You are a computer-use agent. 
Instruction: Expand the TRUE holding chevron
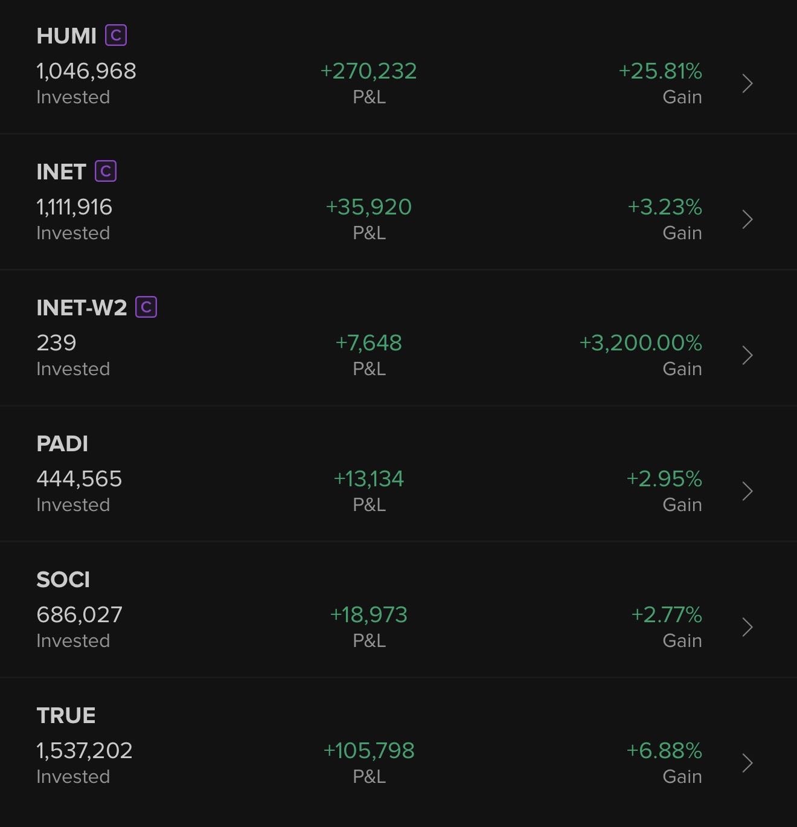[x=747, y=763]
